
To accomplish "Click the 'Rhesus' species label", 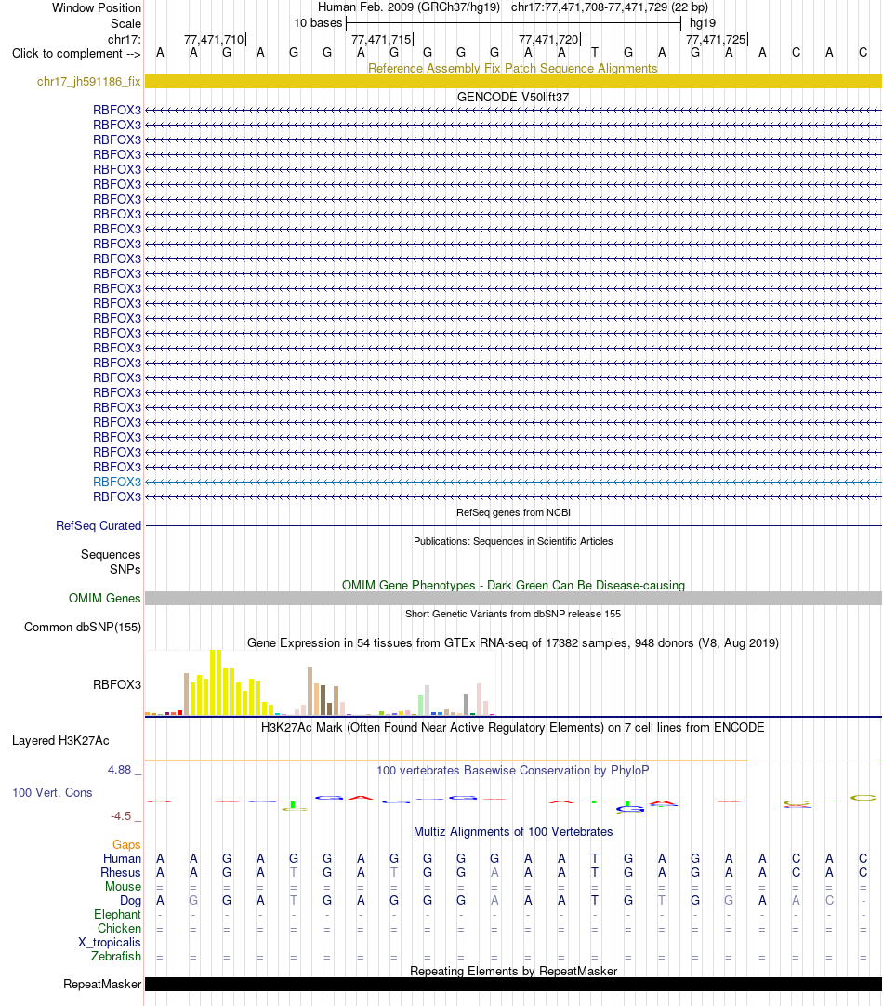I will (x=121, y=872).
